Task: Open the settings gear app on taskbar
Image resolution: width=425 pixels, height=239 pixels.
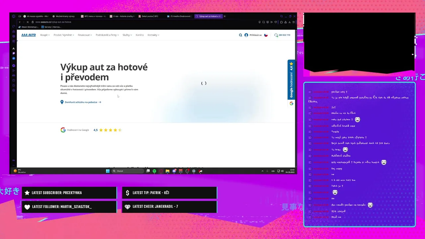Action: tap(194, 171)
